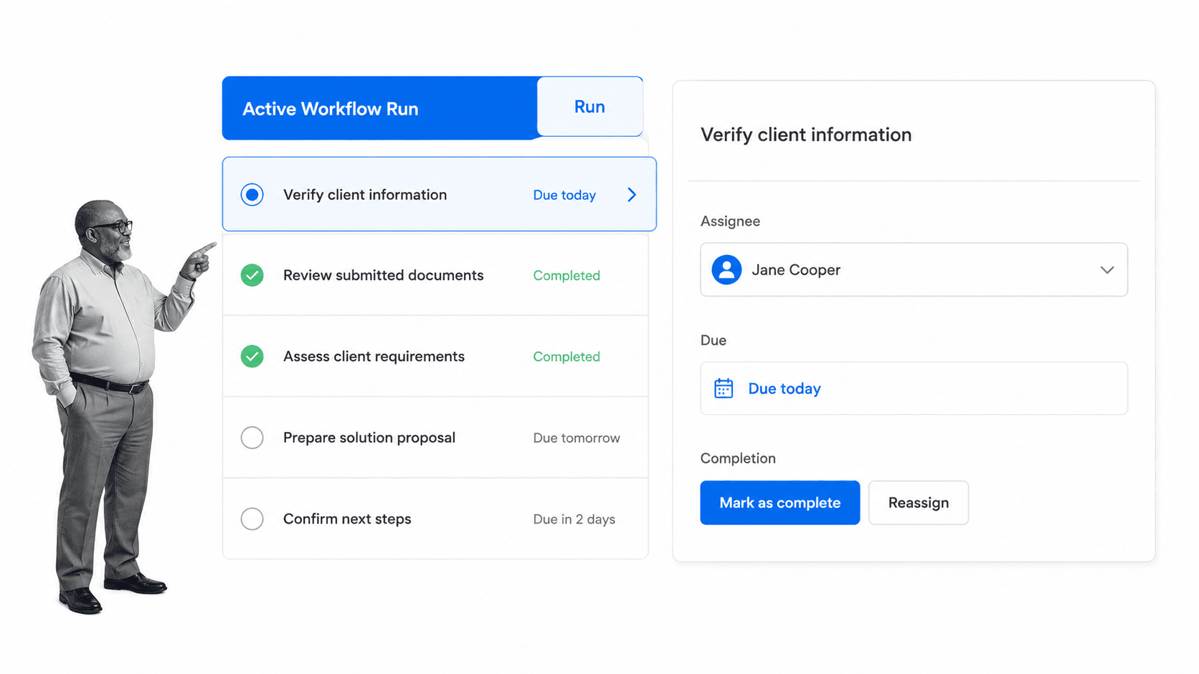Click Completed status of Review submitted documents
Screen dimensions: 1199x674
click(567, 276)
